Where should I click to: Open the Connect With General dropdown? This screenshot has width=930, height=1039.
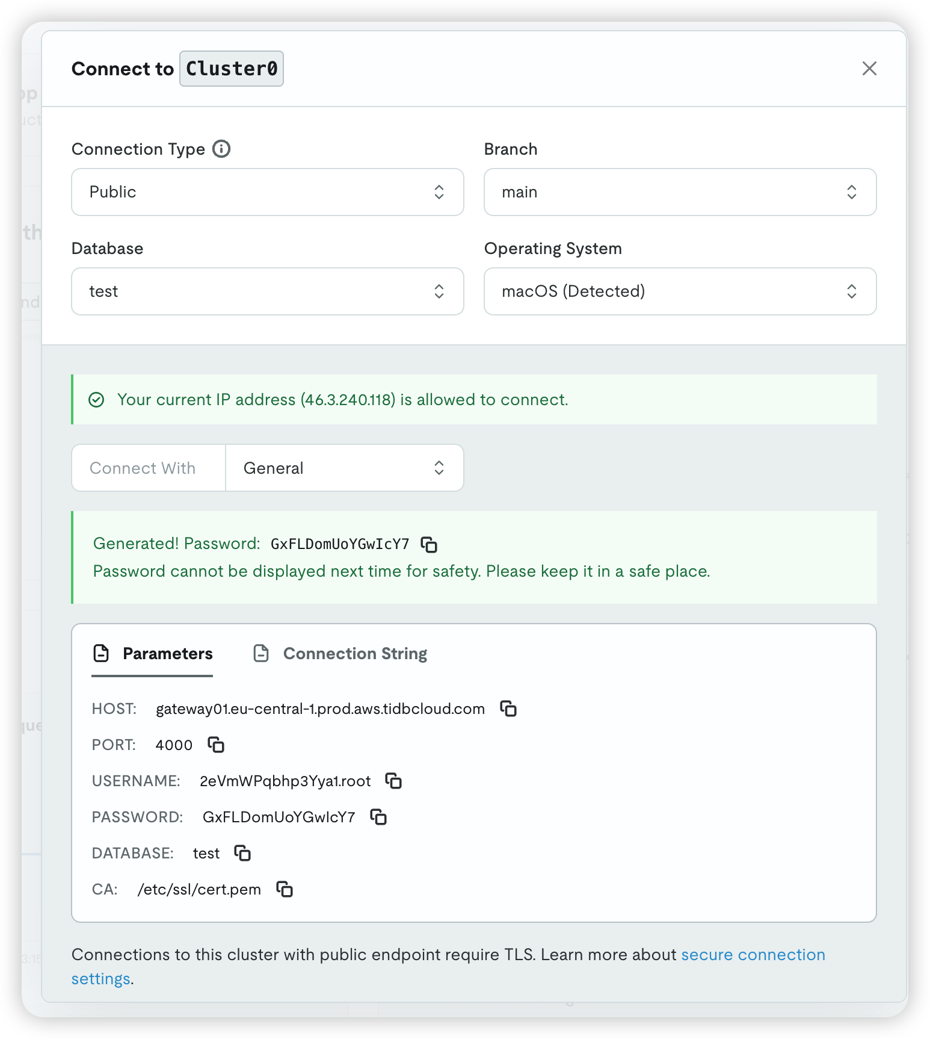click(x=344, y=468)
